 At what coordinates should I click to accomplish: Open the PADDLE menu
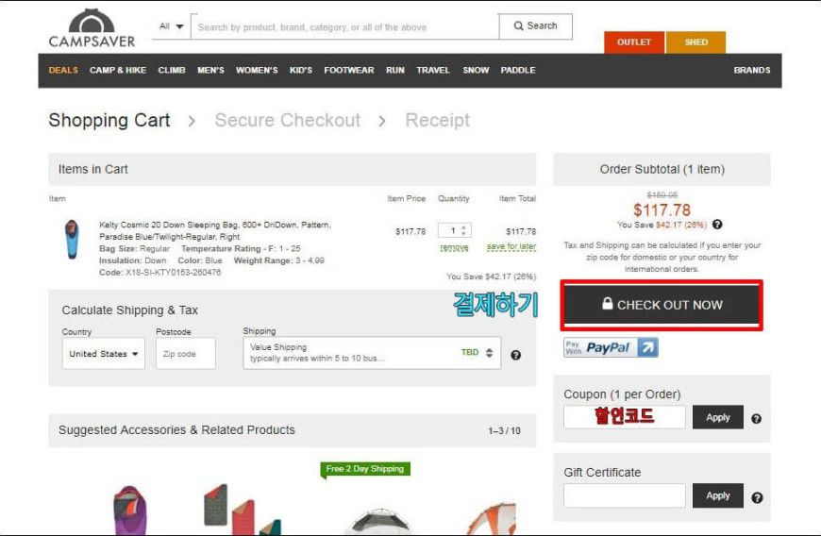pyautogui.click(x=518, y=70)
